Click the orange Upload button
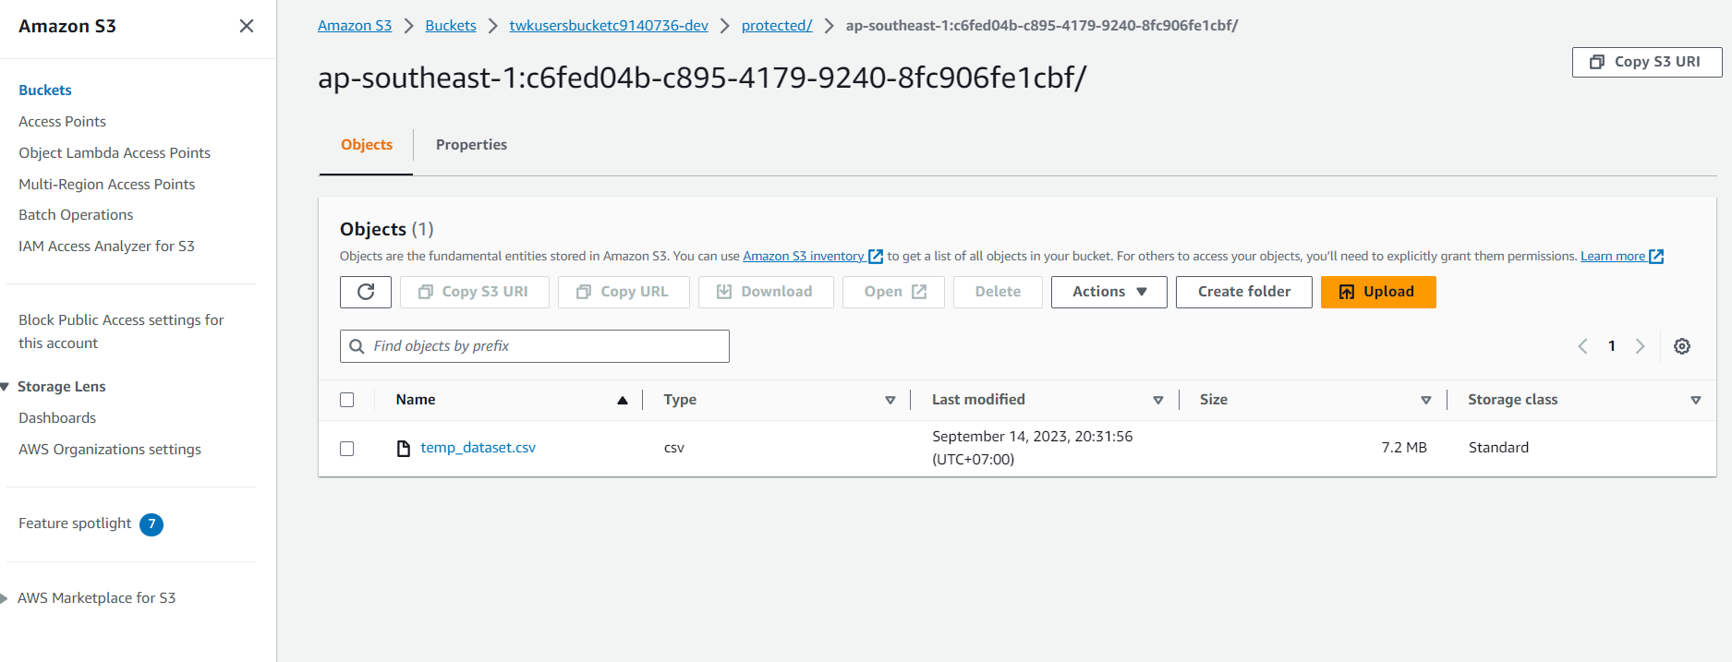Image resolution: width=1732 pixels, height=662 pixels. [1377, 292]
